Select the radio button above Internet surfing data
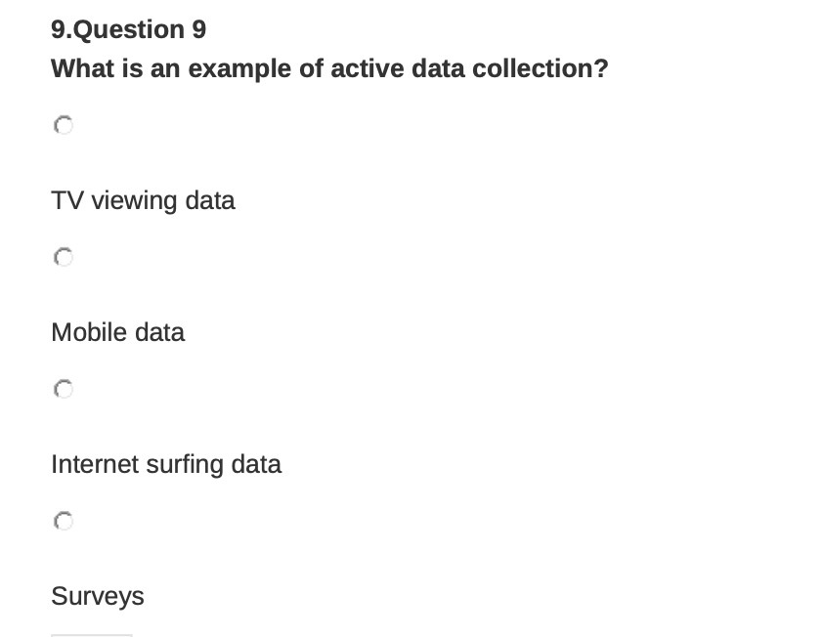This screenshot has width=823, height=637. [63, 389]
